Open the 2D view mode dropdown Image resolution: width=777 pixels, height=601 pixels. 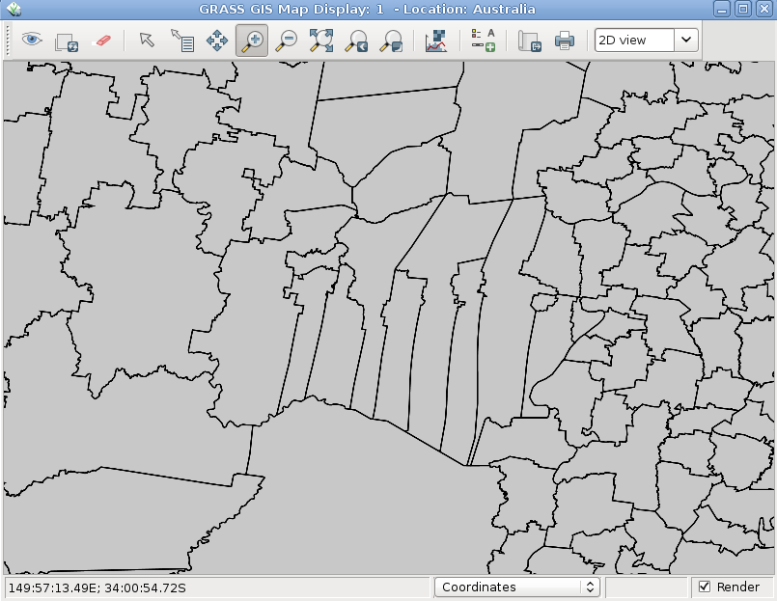(x=646, y=41)
